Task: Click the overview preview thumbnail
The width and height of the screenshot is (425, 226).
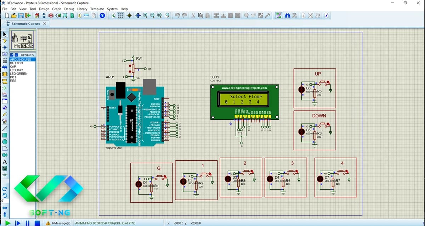Action: pyautogui.click(x=23, y=40)
